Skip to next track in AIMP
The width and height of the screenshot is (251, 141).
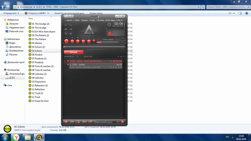pyautogui.click(x=89, y=42)
